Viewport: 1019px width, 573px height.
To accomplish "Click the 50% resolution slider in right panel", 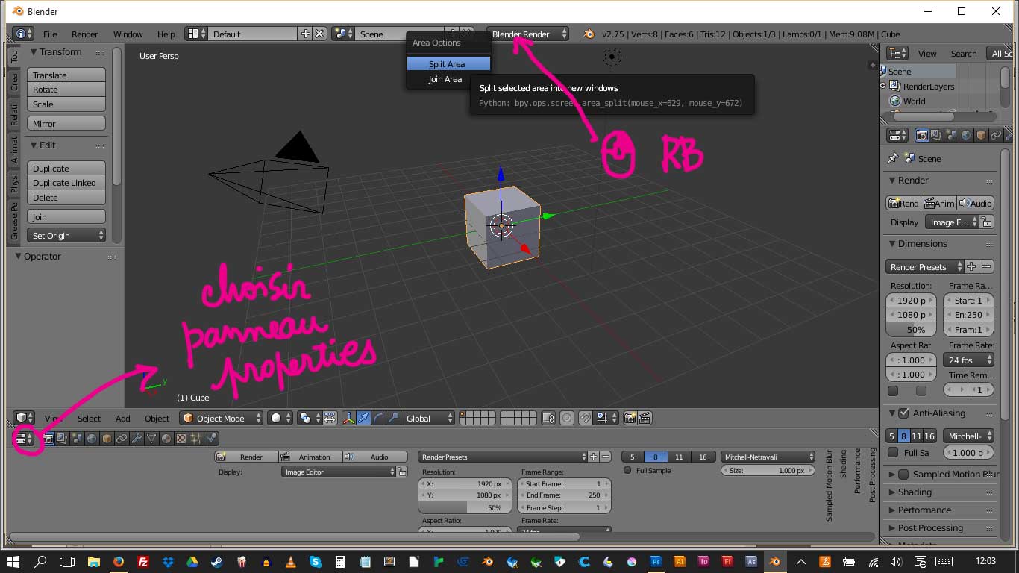I will (915, 330).
